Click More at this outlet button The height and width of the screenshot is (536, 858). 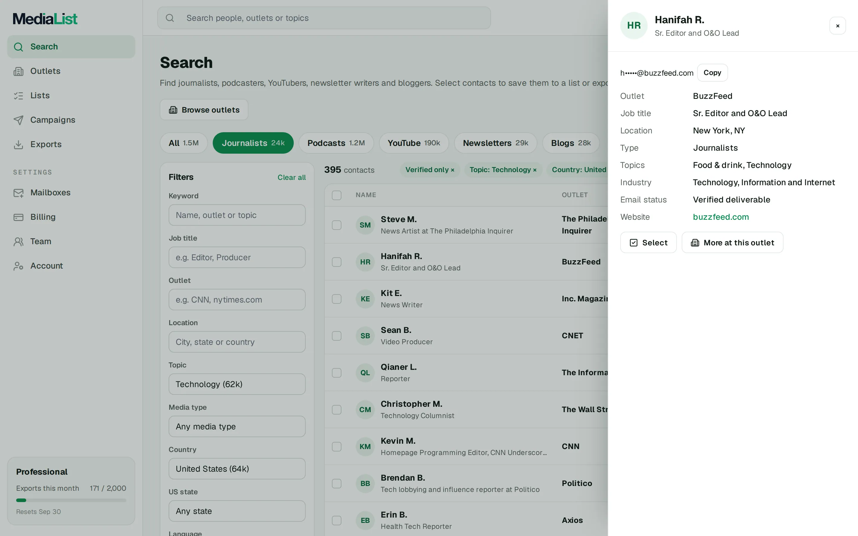[x=732, y=242]
